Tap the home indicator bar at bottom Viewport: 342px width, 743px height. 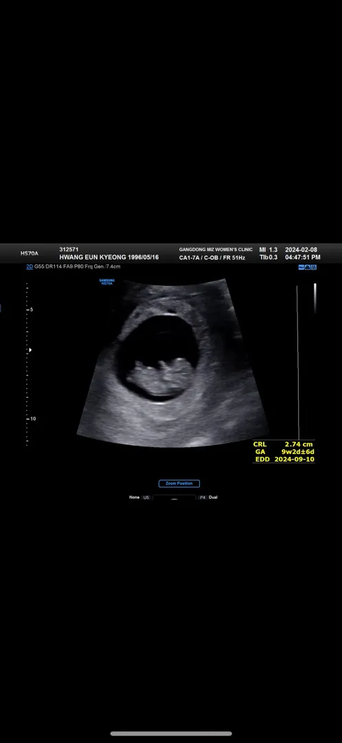(171, 734)
